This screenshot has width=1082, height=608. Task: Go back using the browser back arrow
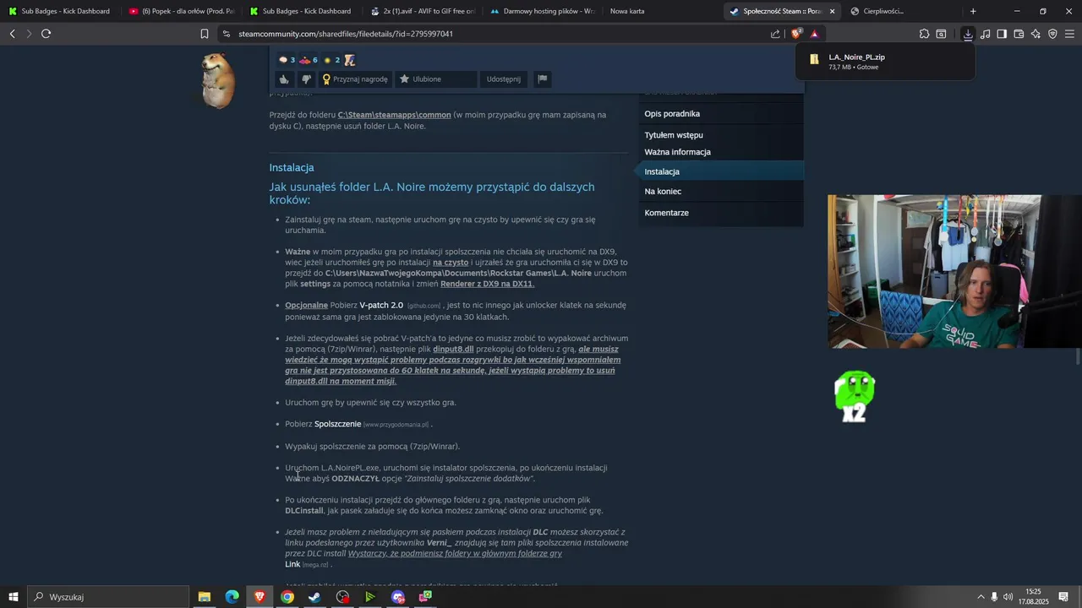pos(12,34)
